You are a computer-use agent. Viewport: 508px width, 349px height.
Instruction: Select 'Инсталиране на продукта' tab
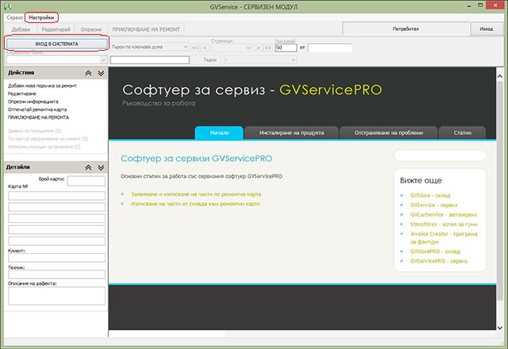tap(291, 132)
